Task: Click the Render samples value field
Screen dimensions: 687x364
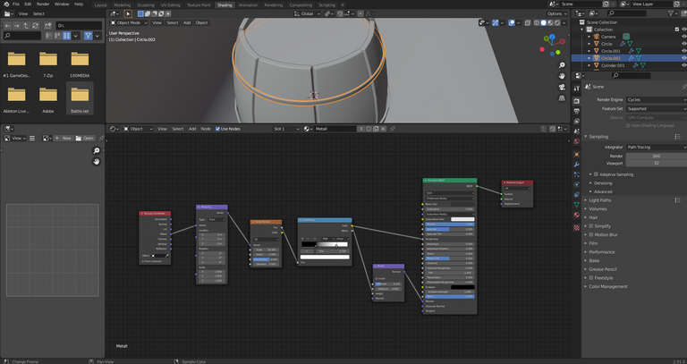Action: tap(656, 156)
